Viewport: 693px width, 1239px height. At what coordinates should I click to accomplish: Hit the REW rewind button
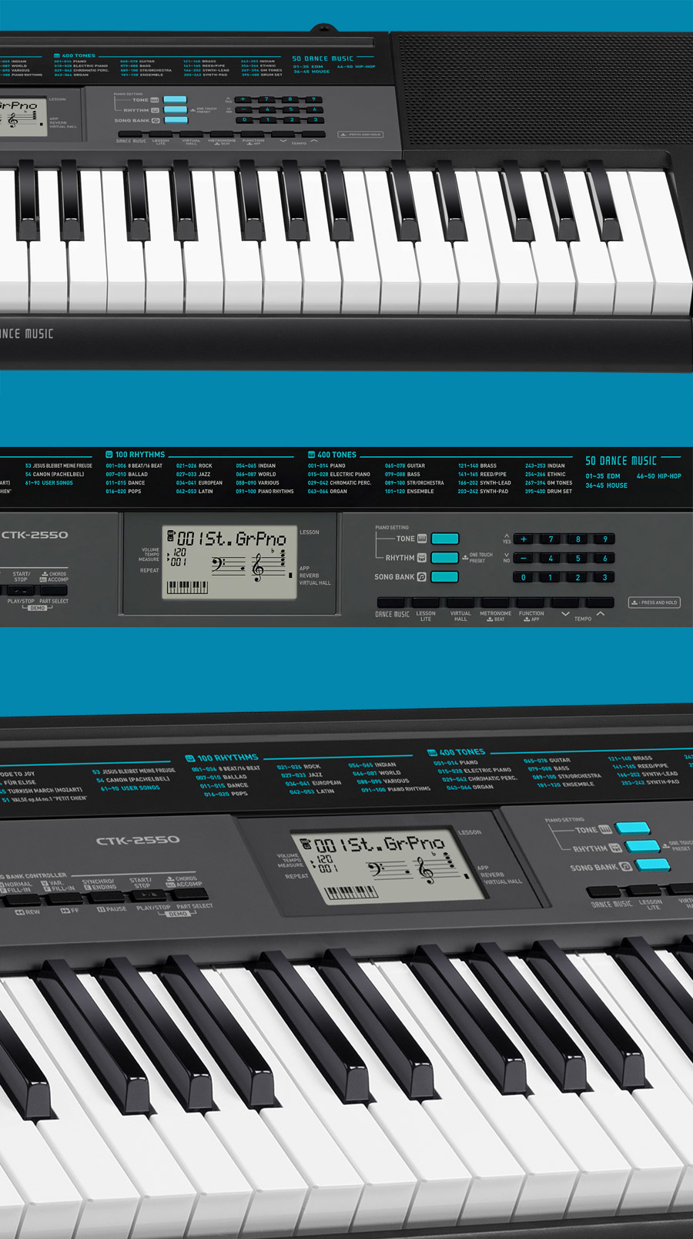coord(23,899)
